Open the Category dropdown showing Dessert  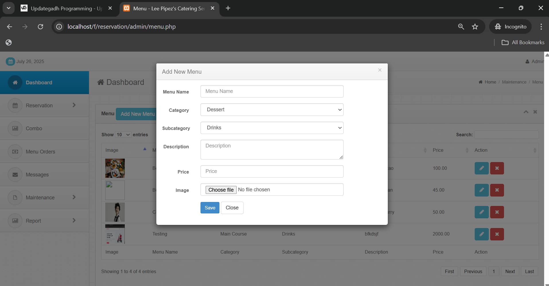point(272,110)
